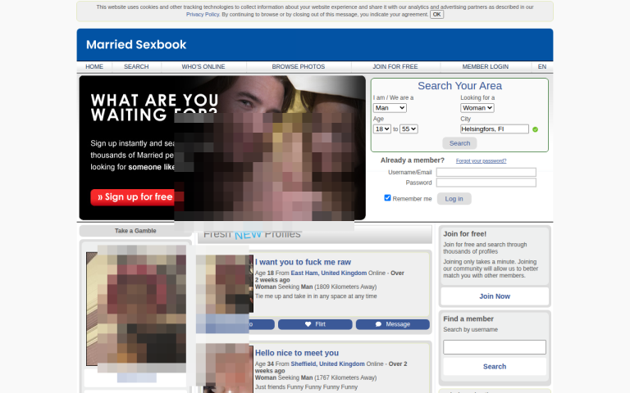Screen dimensions: 630x393
Task: Open the maximum age 55 dropdown
Action: pyautogui.click(x=409, y=129)
